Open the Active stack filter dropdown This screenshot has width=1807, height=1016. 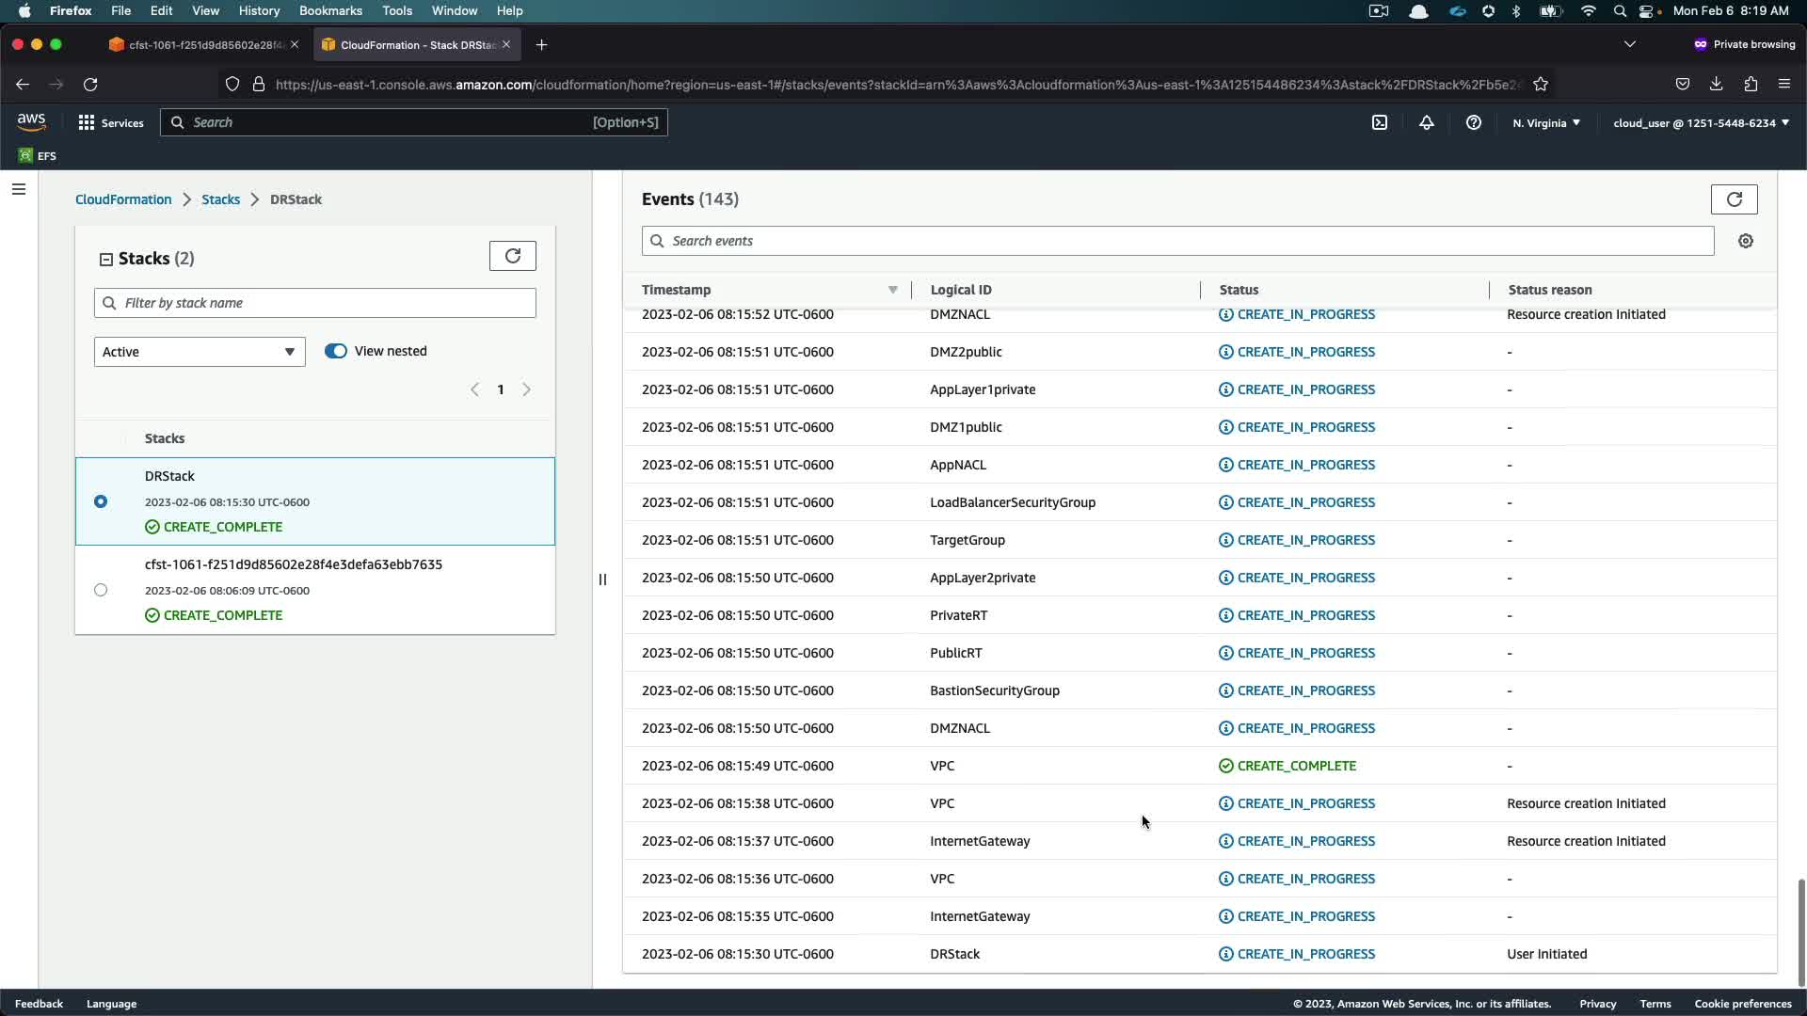pyautogui.click(x=200, y=352)
